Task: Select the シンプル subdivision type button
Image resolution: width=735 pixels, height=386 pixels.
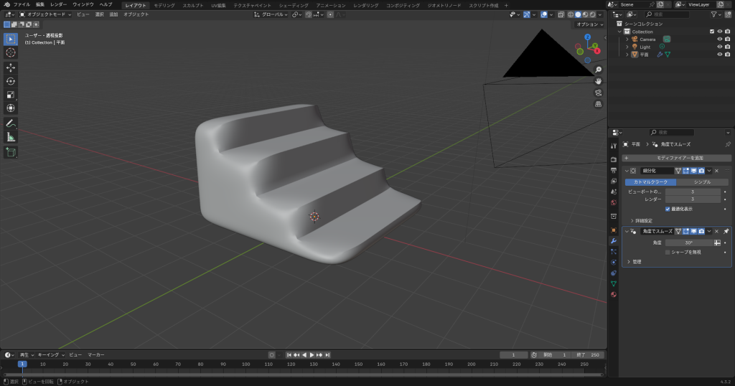Action: click(x=702, y=182)
